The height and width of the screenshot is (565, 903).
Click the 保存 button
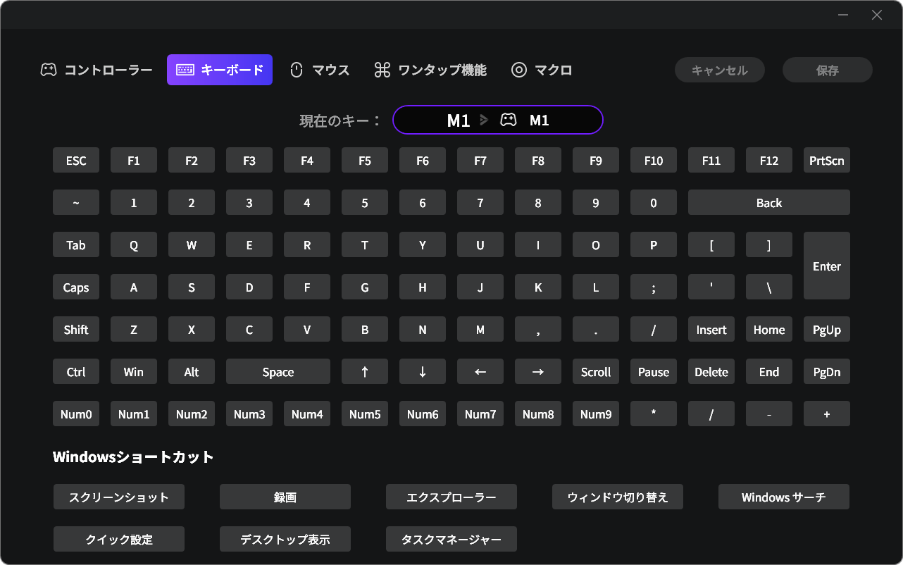(827, 70)
